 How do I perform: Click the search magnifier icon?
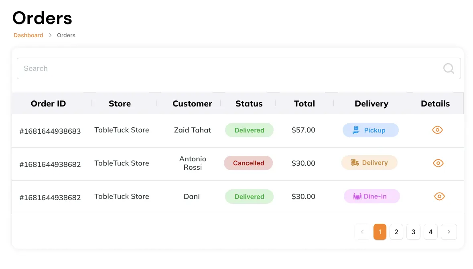click(x=449, y=68)
